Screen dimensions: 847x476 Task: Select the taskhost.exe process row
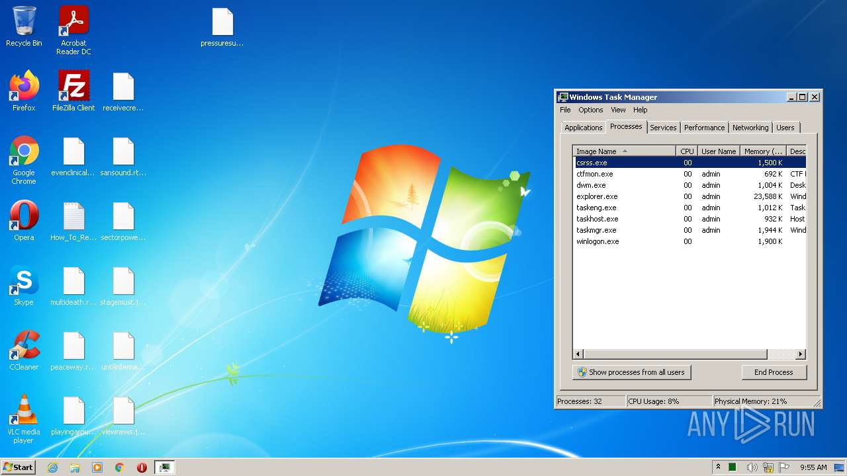(x=690, y=219)
